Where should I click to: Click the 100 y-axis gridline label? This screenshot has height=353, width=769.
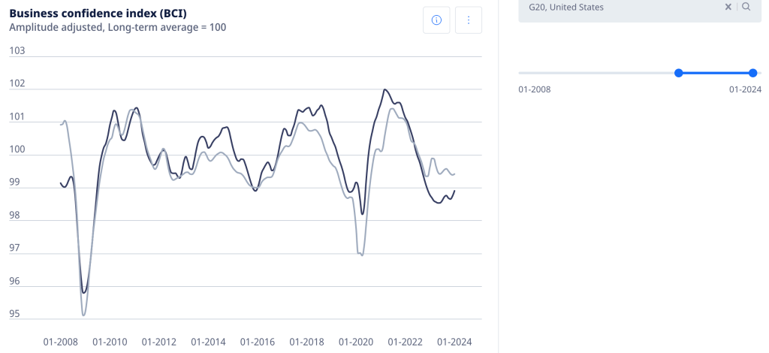tap(17, 150)
